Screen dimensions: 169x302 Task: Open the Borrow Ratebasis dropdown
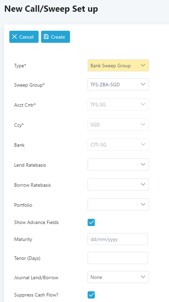click(x=118, y=185)
